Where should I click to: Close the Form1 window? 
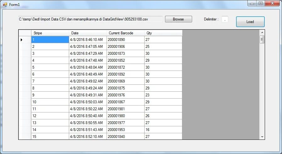click(272, 3)
